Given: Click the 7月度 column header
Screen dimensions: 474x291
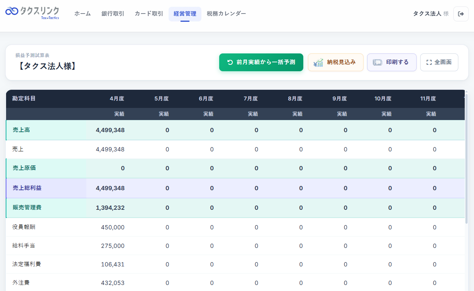Looking at the screenshot, I should pos(251,99).
